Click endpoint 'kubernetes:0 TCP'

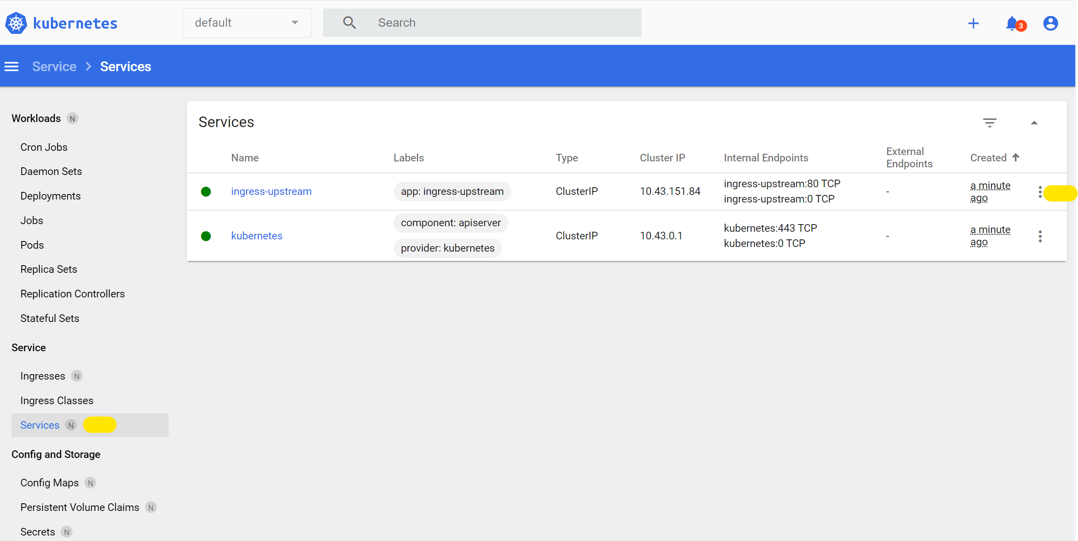click(764, 244)
